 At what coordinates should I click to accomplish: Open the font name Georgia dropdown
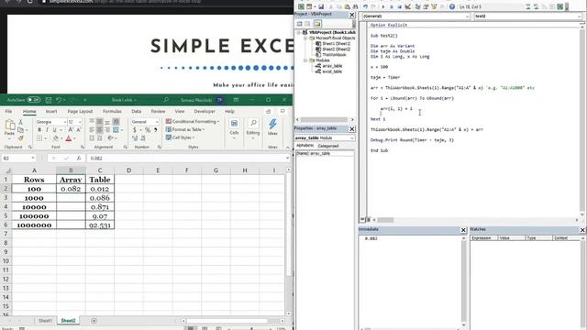[65, 122]
